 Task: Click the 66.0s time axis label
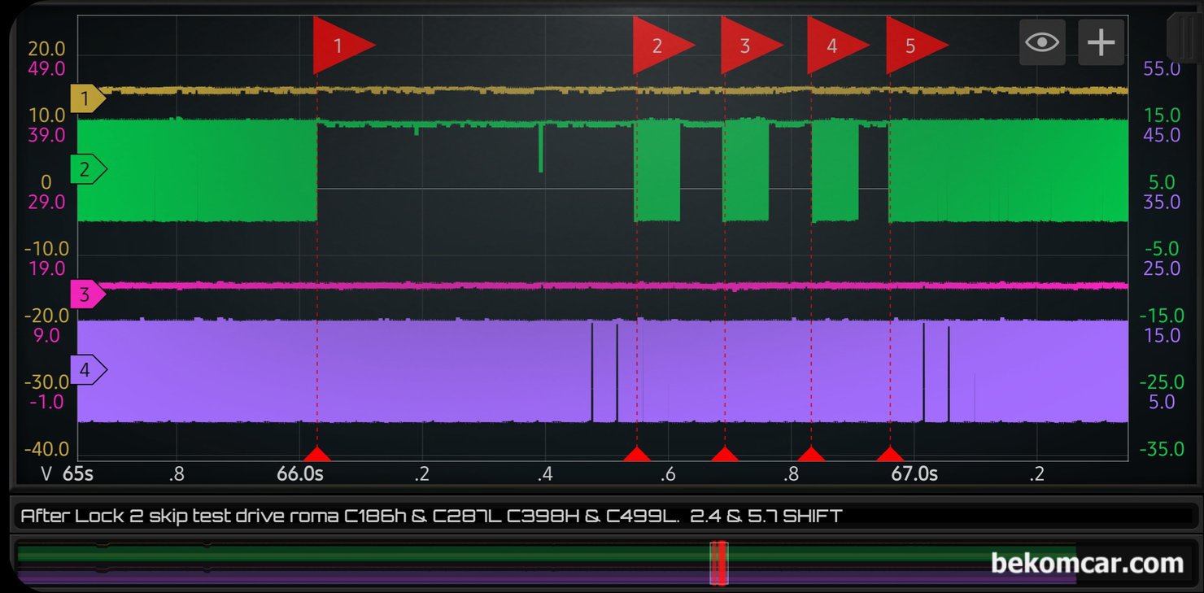tap(300, 473)
